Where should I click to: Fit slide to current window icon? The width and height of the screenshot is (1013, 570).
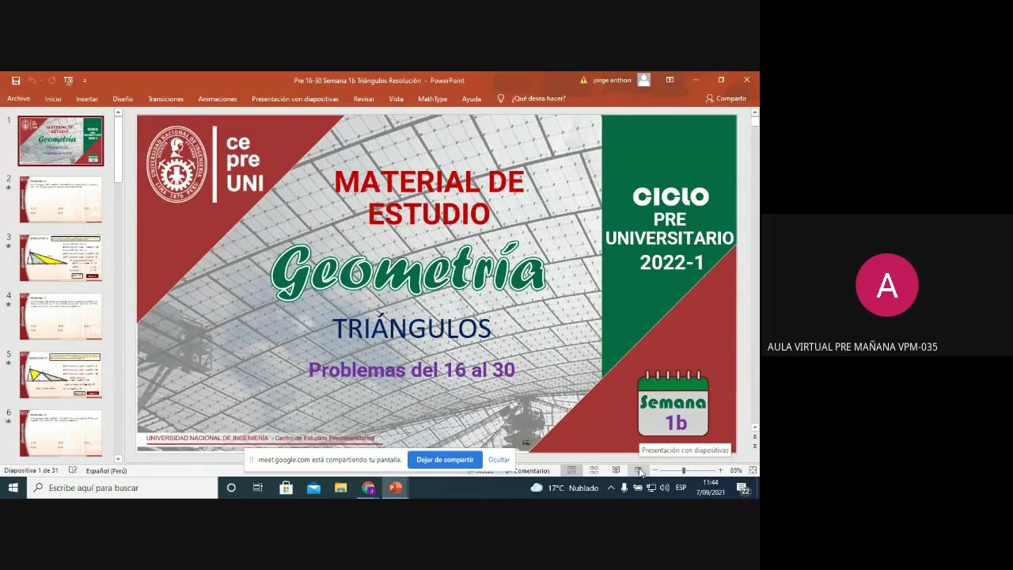pyautogui.click(x=753, y=470)
